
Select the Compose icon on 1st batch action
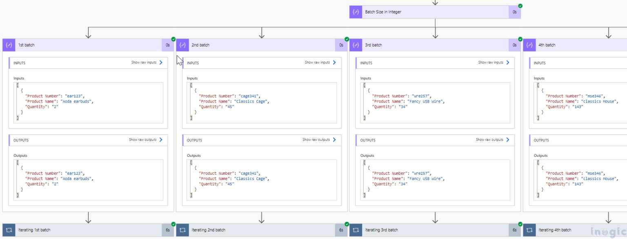tap(9, 45)
